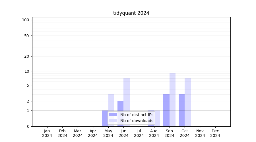Click the 'Jul 2024' x-axis label
The image size is (256, 142).
pos(139,133)
